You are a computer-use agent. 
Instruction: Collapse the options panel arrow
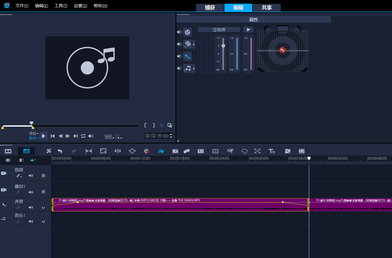click(178, 141)
